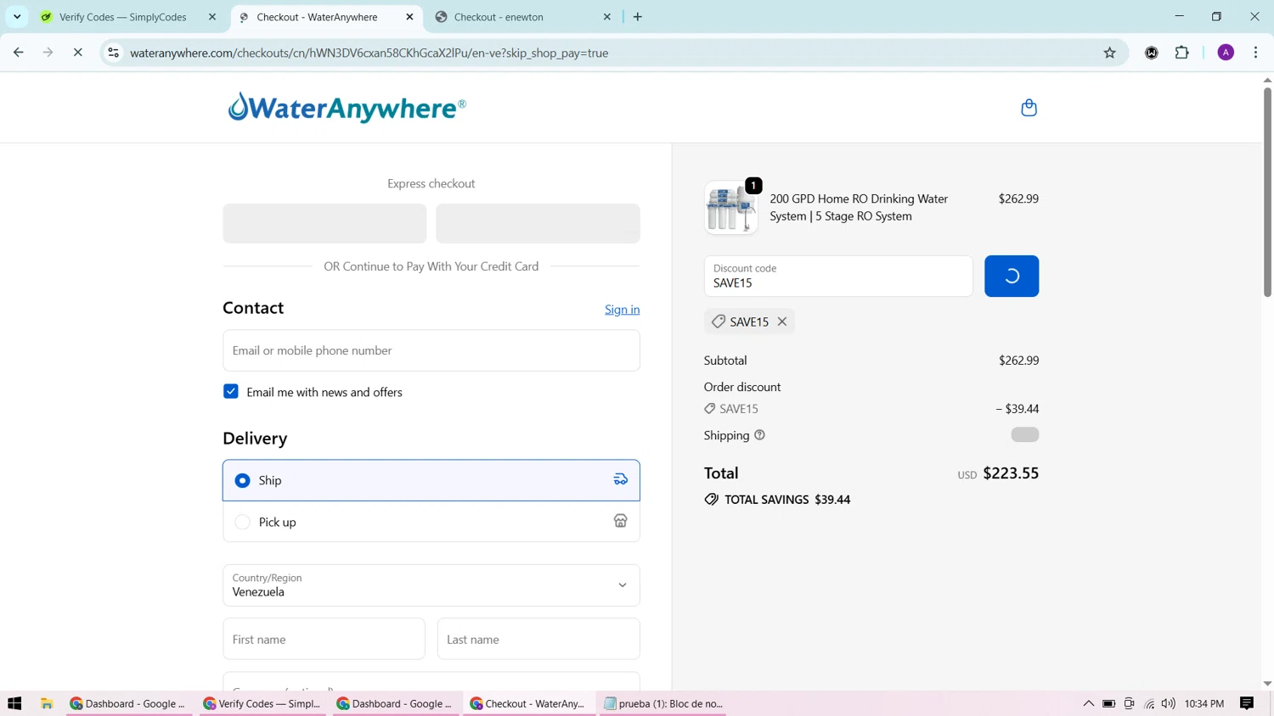This screenshot has width=1274, height=716.
Task: Open the Checkout - WaterAnywhere taskbar window
Action: (529, 703)
